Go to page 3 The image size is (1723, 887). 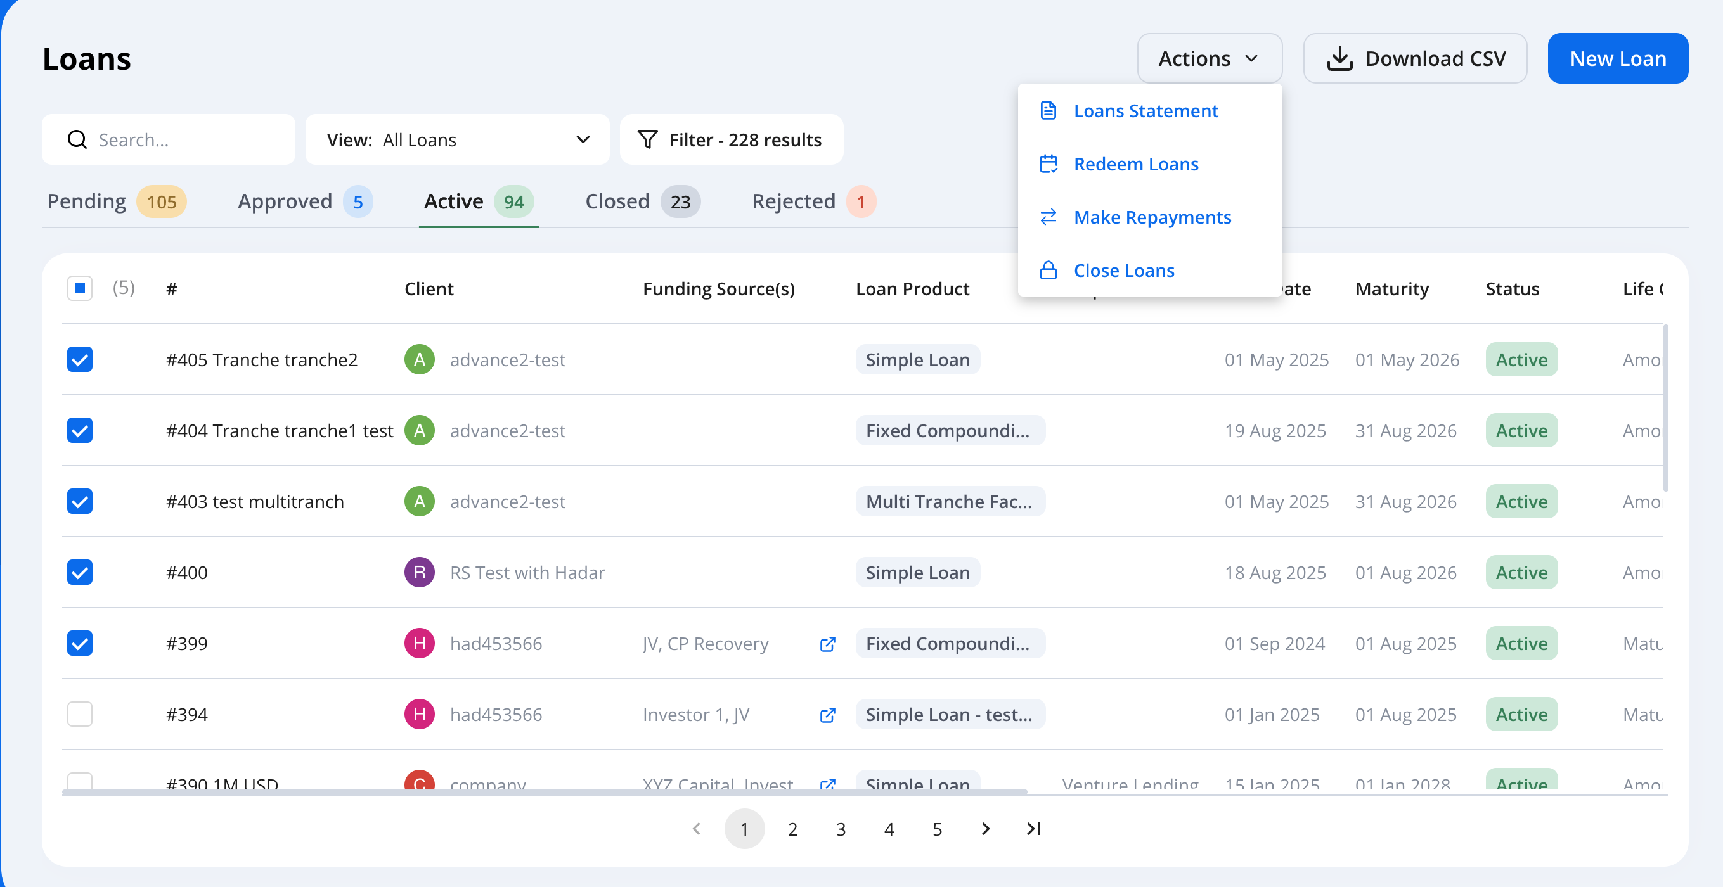pyautogui.click(x=841, y=829)
